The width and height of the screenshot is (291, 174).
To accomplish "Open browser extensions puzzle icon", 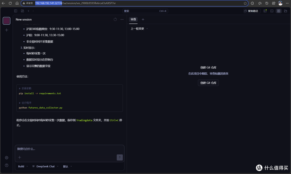I will [x=252, y=3].
